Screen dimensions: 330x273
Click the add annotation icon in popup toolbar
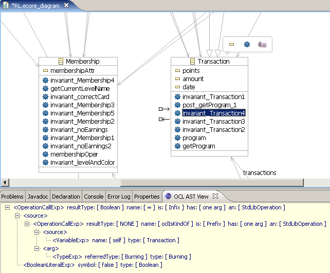[x=262, y=44]
